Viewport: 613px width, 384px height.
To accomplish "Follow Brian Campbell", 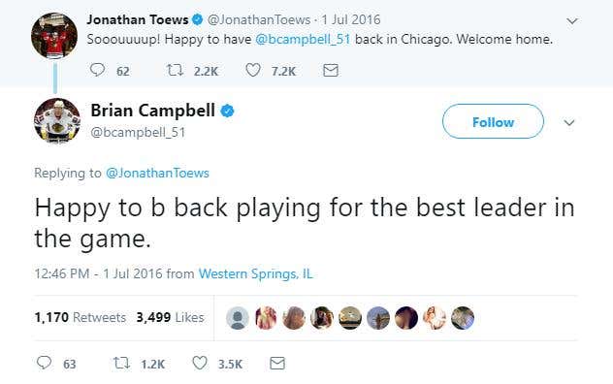I will pos(493,121).
